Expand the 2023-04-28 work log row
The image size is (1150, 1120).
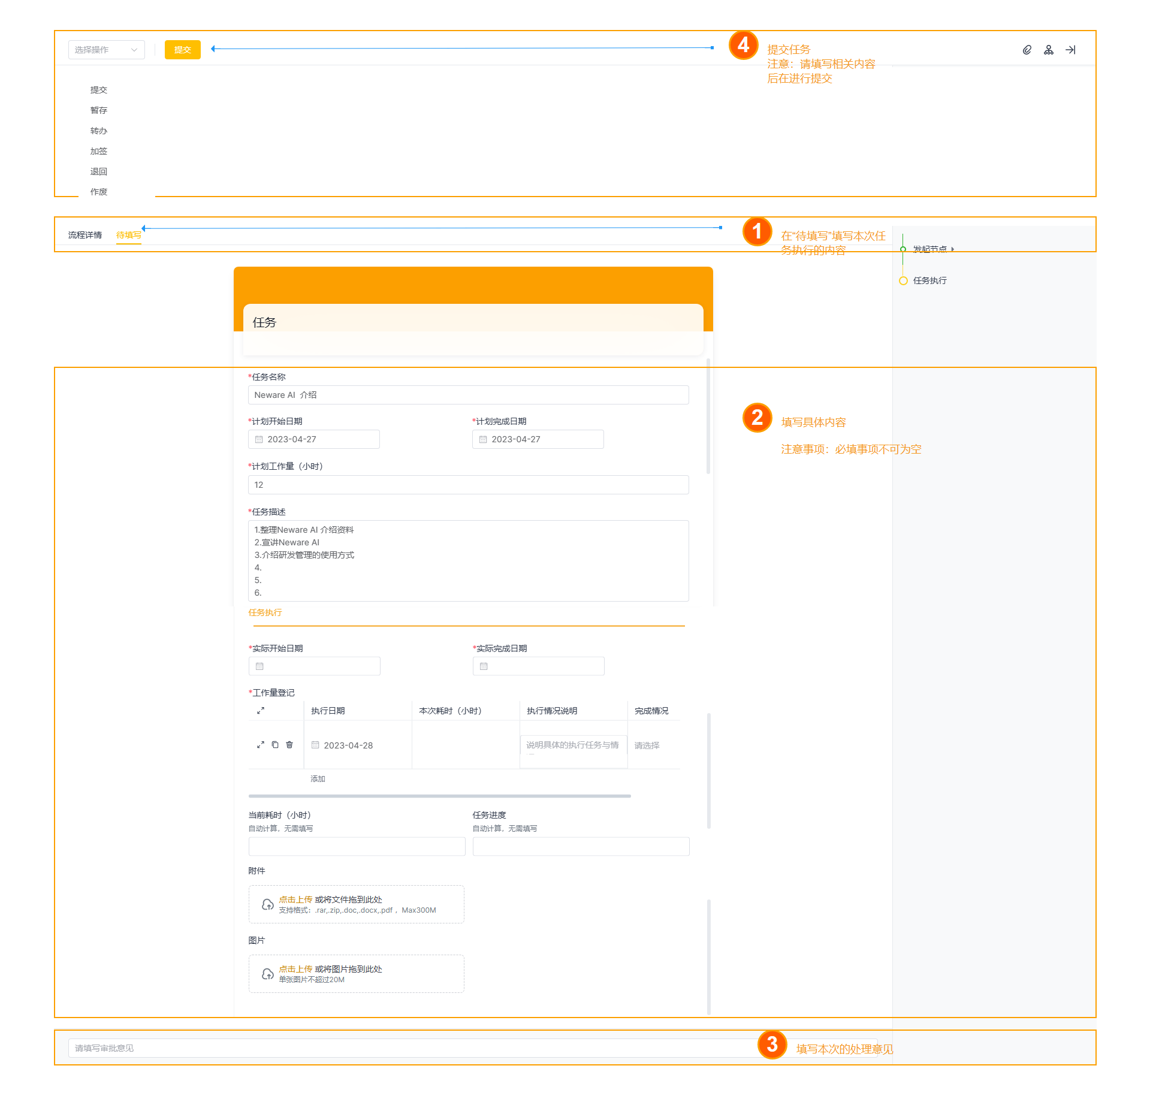pos(261,745)
